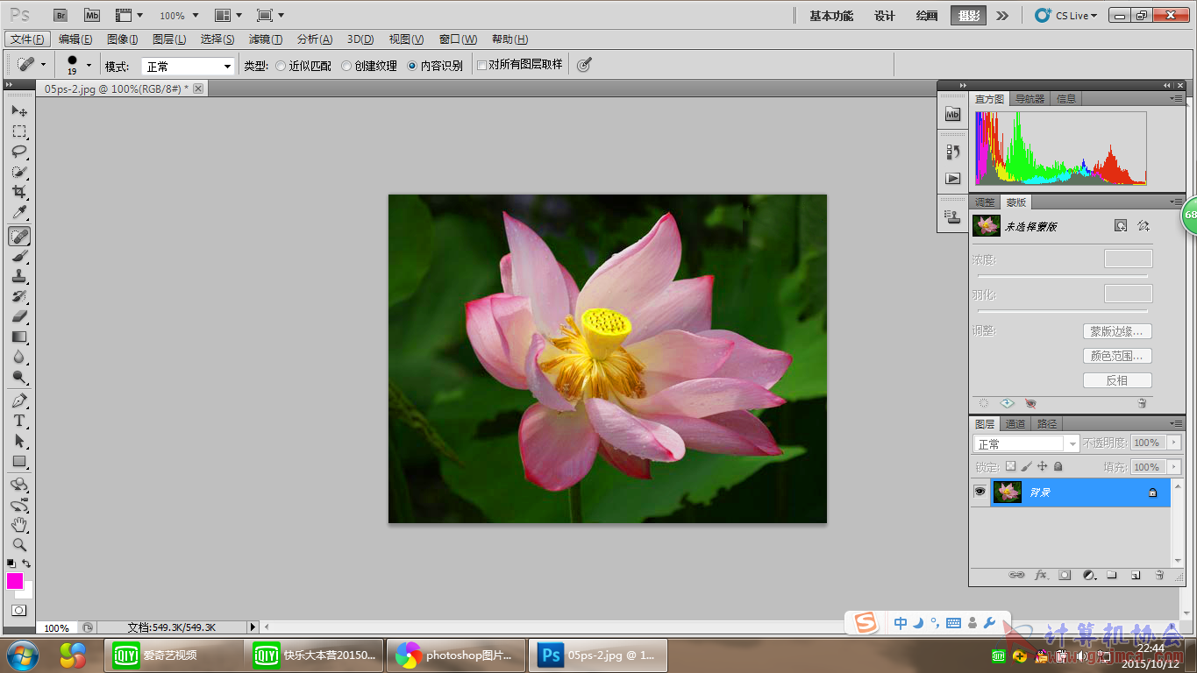Open the brush preset picker arrow

[89, 65]
